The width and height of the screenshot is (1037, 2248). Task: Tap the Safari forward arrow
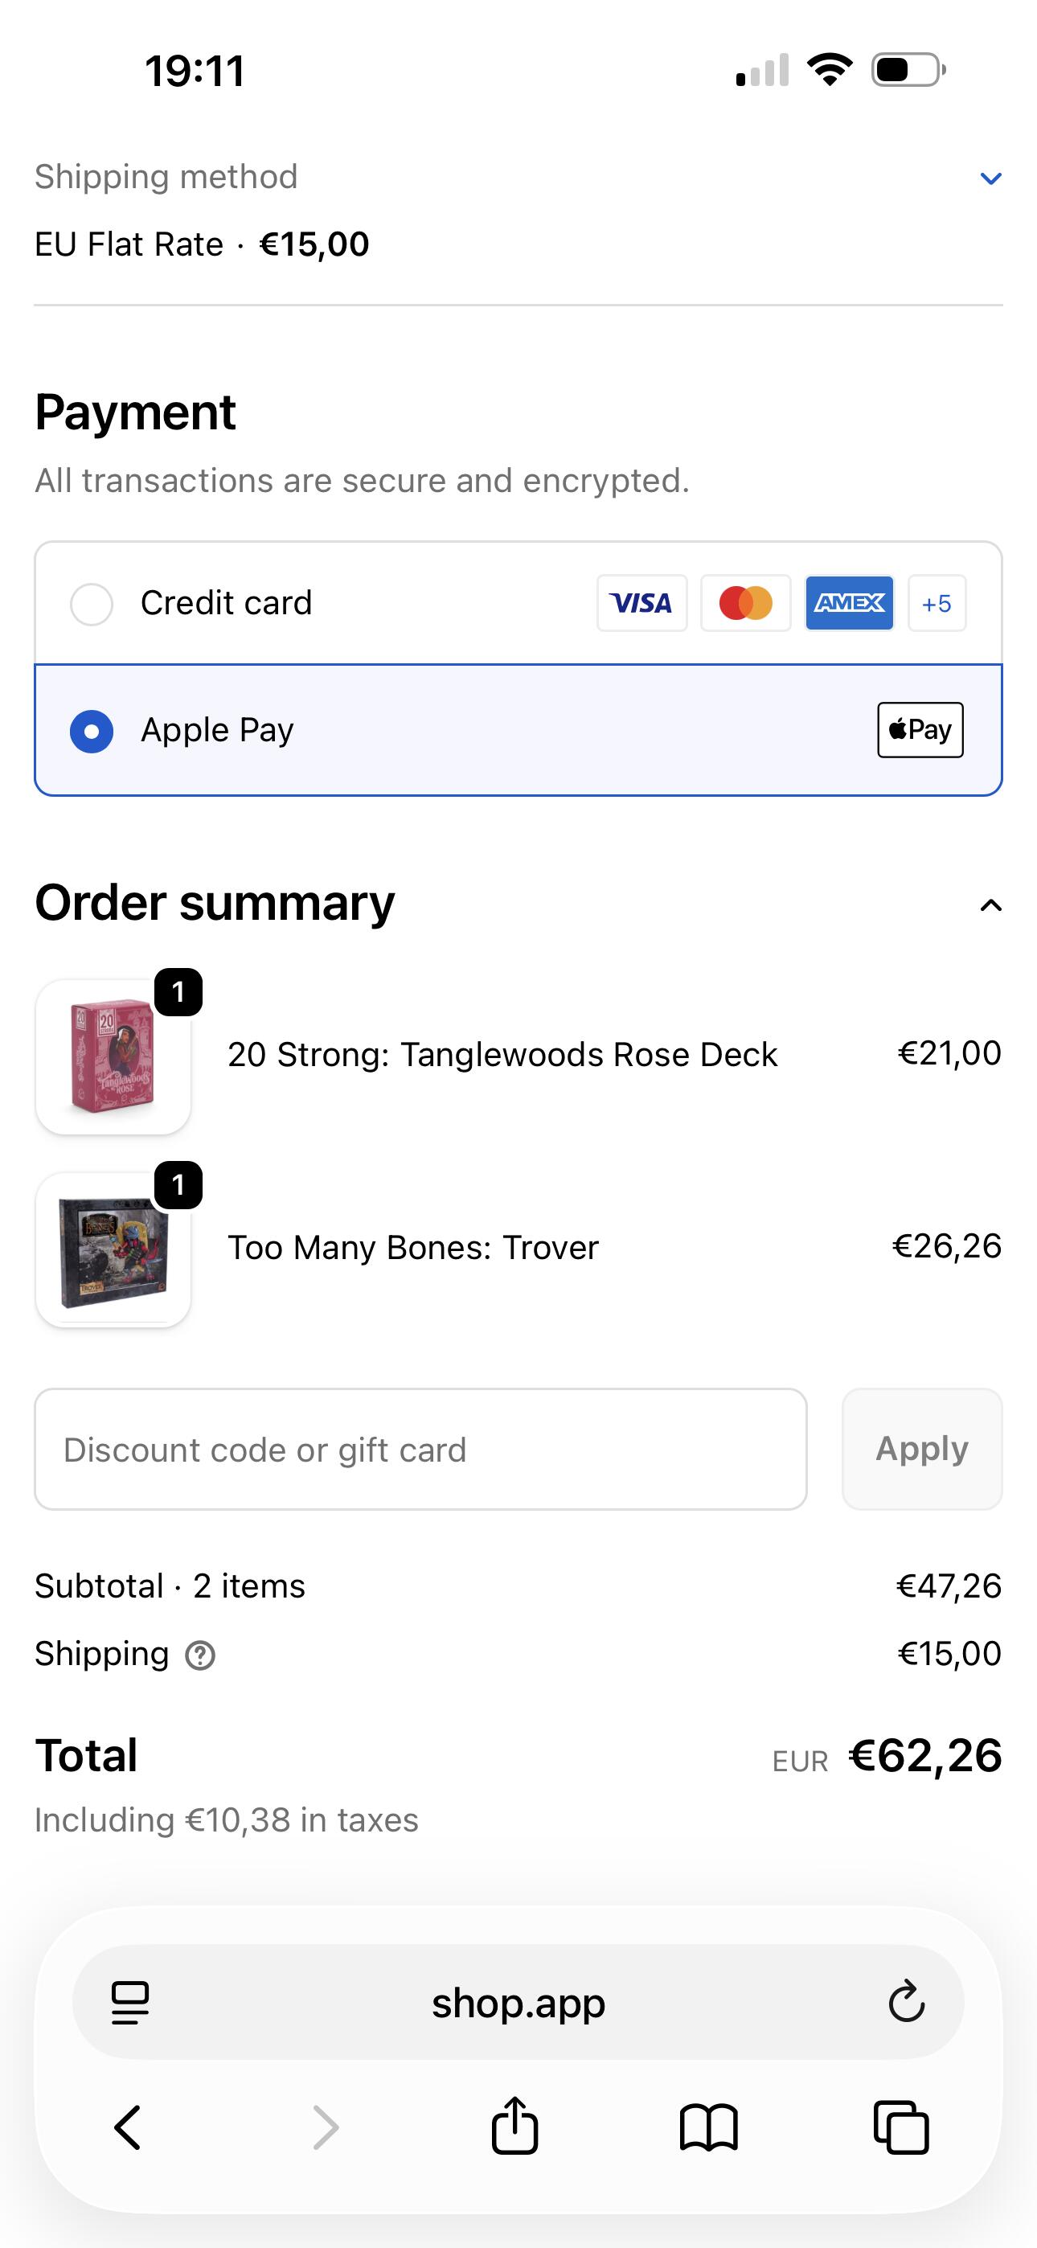(326, 2127)
